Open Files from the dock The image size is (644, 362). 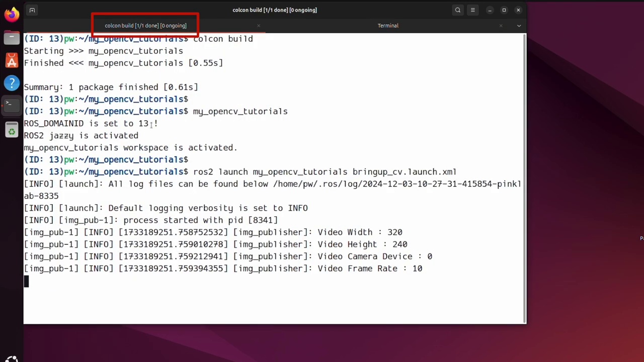[12, 38]
